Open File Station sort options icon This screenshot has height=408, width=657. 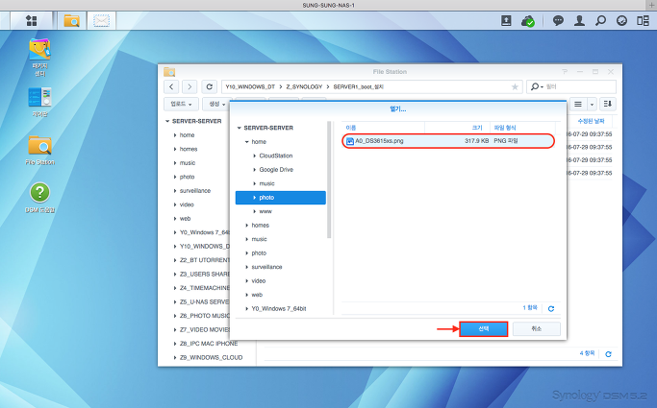pyautogui.click(x=608, y=104)
